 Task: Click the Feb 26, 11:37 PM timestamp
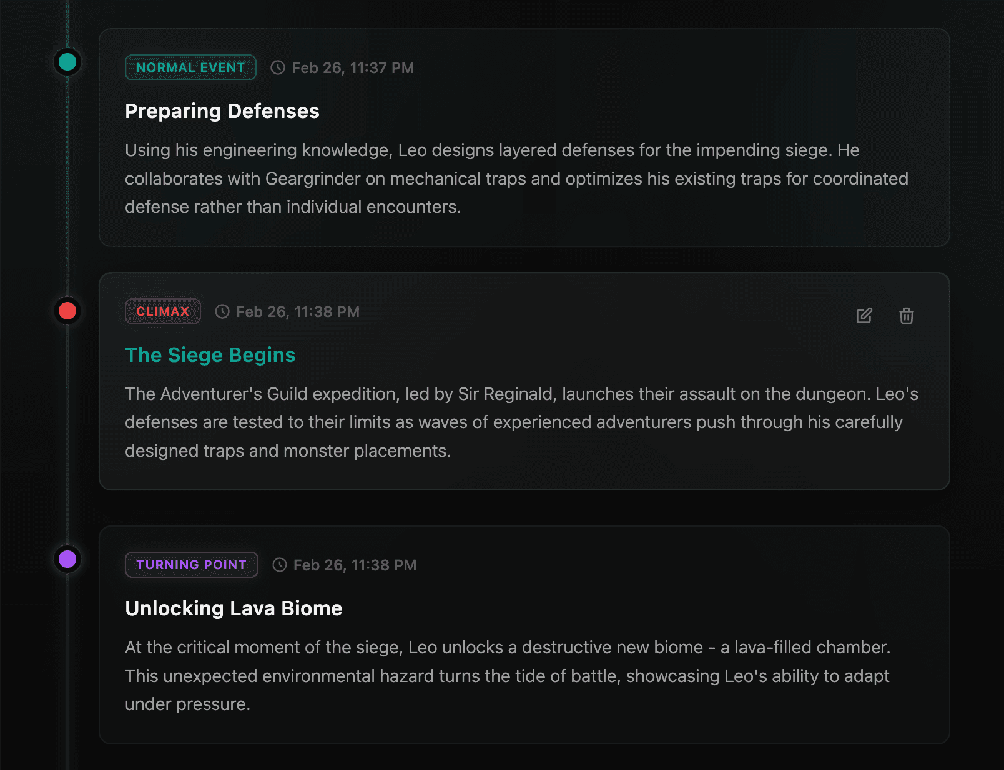coord(353,67)
